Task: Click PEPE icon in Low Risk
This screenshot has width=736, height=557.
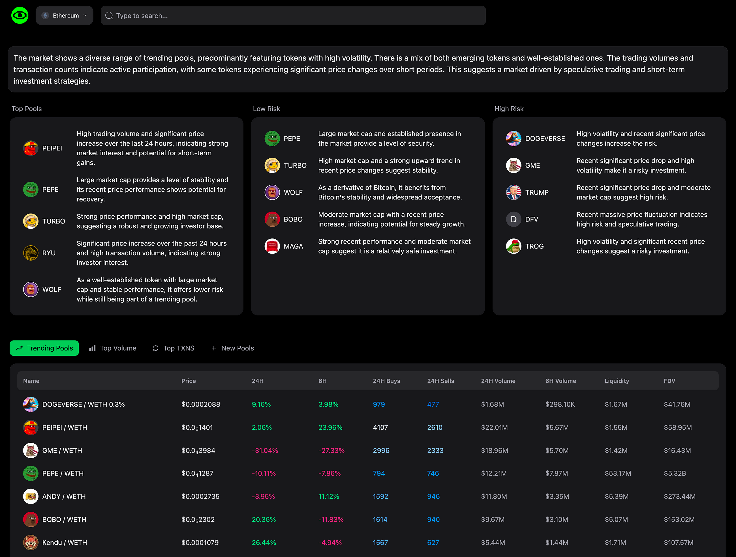Action: 272,138
